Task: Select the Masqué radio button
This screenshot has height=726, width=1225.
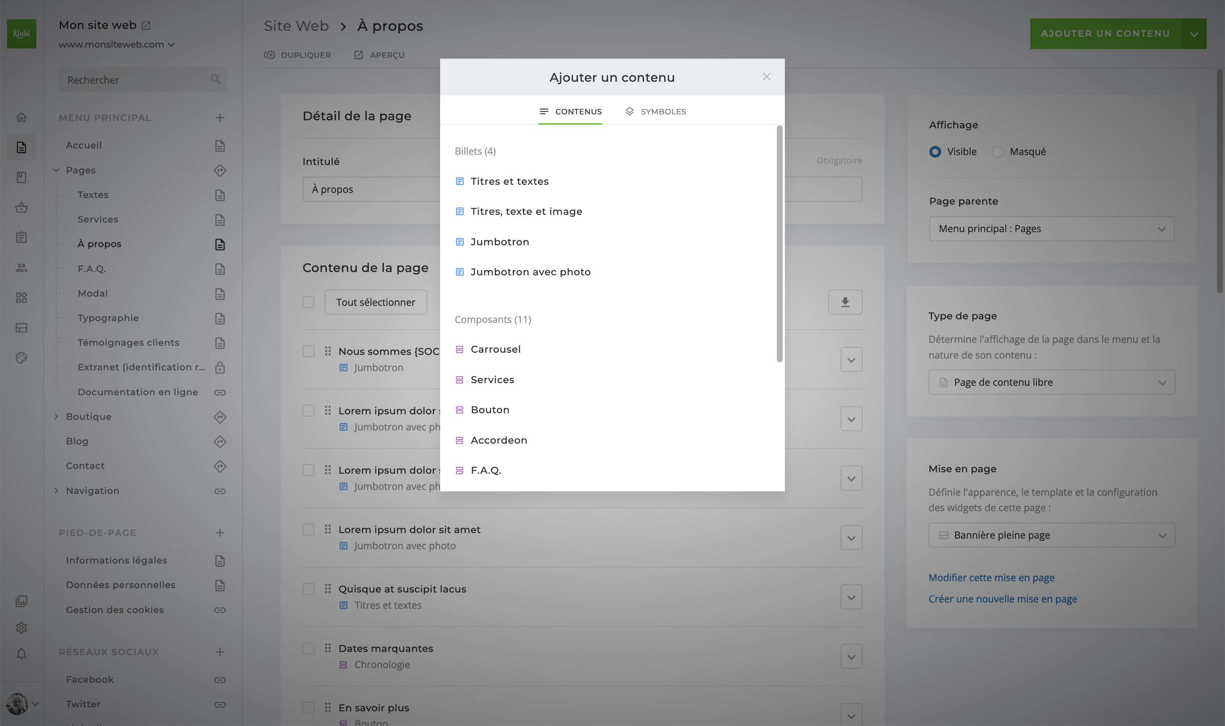Action: tap(997, 152)
